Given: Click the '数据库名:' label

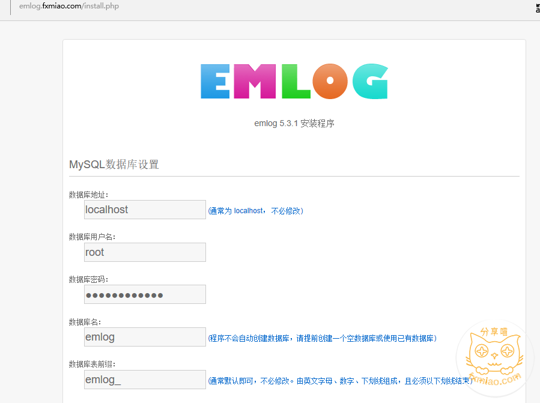Looking at the screenshot, I should point(85,322).
